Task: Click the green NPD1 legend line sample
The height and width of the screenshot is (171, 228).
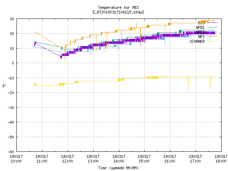Action: (212, 27)
